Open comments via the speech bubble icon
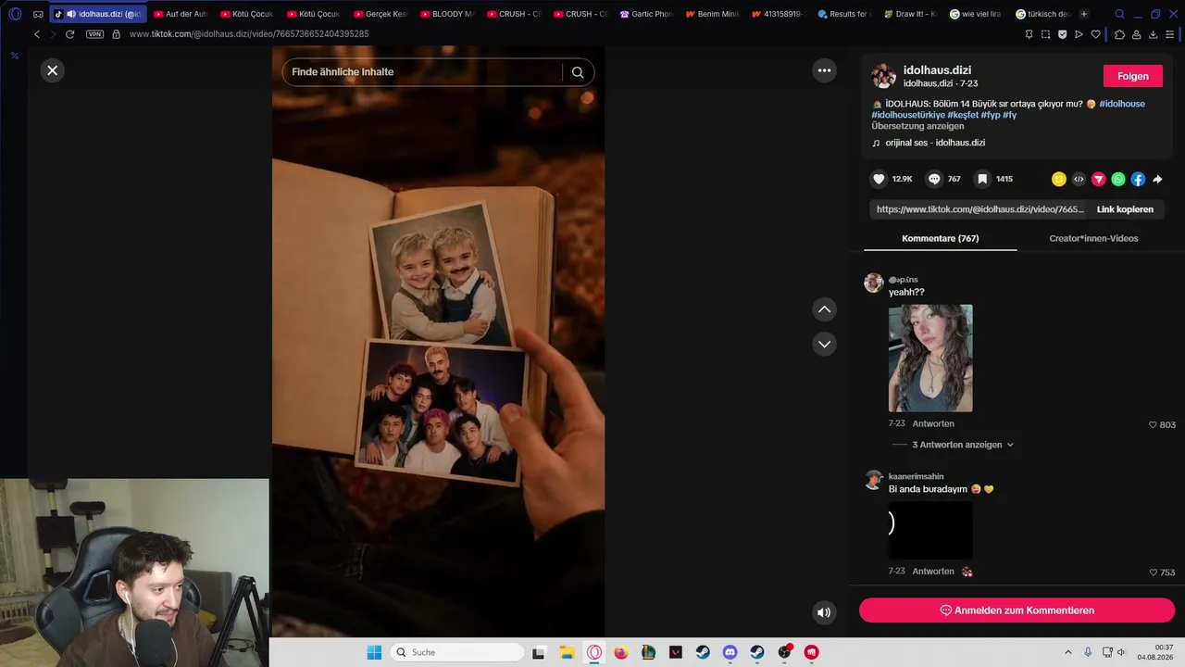This screenshot has height=667, width=1185. 935,179
